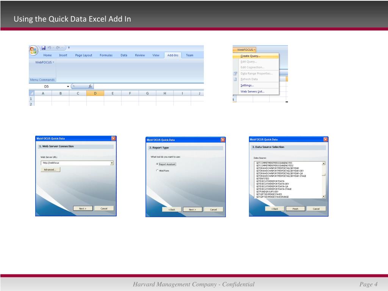The width and height of the screenshot is (388, 291).
Task: Click the Data Range Properties menu icon
Action: (x=235, y=74)
